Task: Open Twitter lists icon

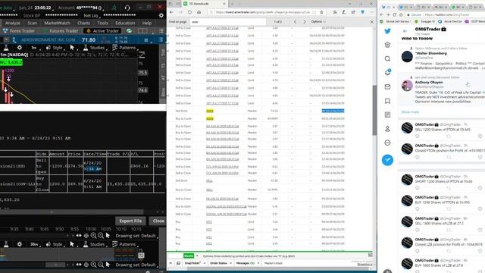Action: [x=387, y=115]
